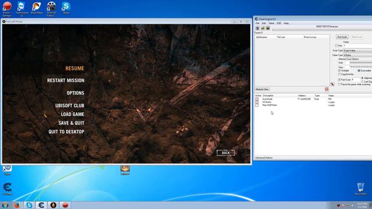
Task: Open the Table menu in Cheat Engine
Action: (x=271, y=23)
